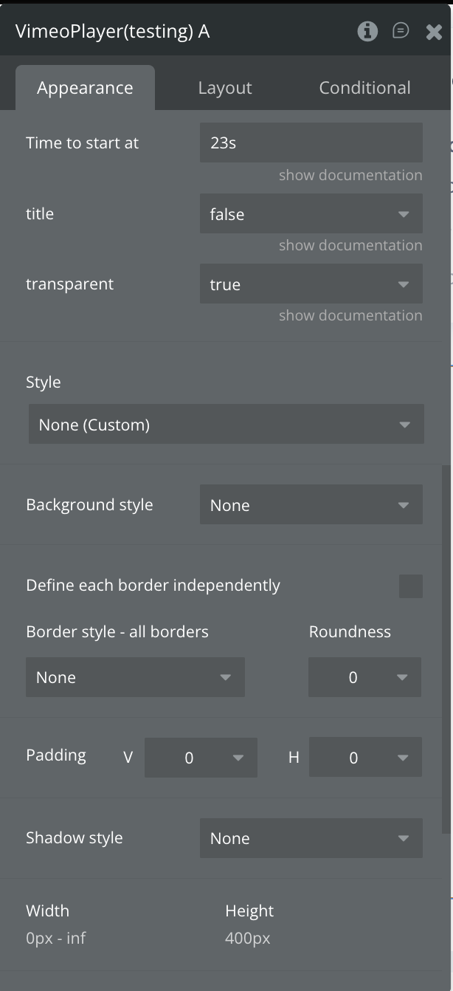Viewport: 453px width, 991px height.
Task: Show documentation for transparent option
Action: 350,315
